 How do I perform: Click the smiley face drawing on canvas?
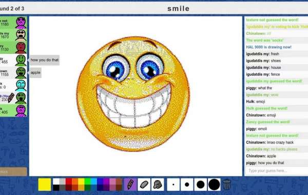coord(133,94)
